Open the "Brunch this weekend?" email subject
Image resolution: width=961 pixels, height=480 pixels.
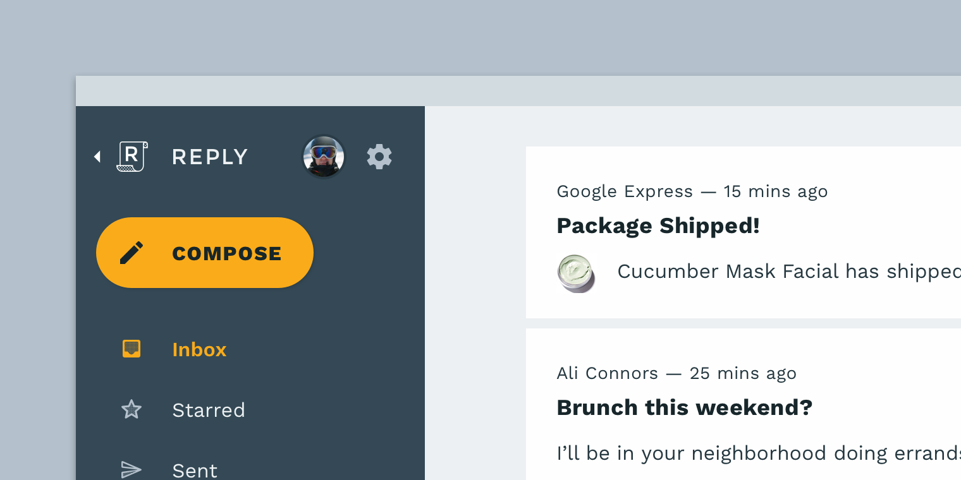(x=684, y=408)
